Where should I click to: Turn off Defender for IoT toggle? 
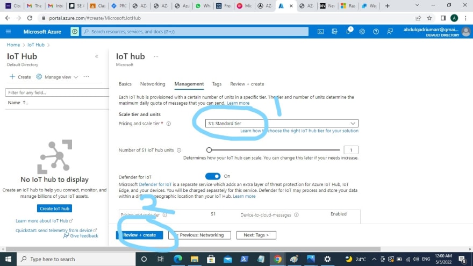pos(213,176)
